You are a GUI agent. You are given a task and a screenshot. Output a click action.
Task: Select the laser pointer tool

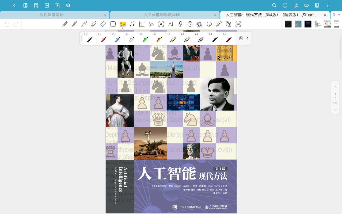coord(219,24)
